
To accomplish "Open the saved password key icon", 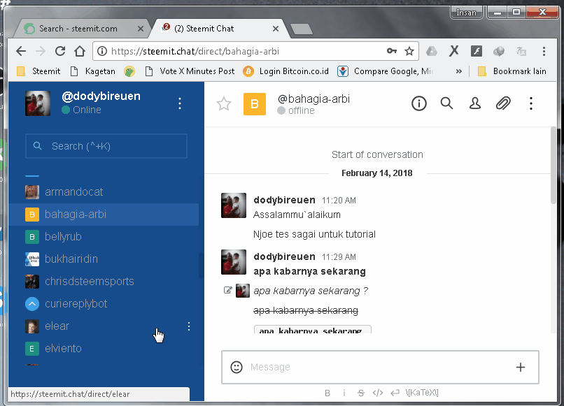I will 392,51.
